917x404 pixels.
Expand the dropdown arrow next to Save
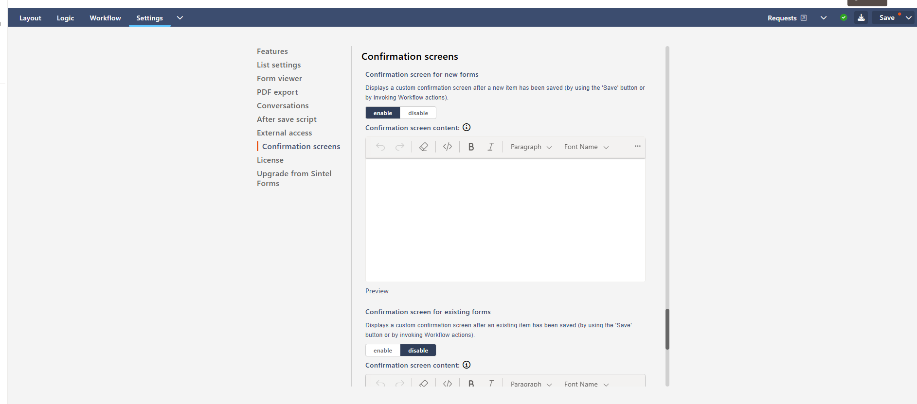coord(908,18)
